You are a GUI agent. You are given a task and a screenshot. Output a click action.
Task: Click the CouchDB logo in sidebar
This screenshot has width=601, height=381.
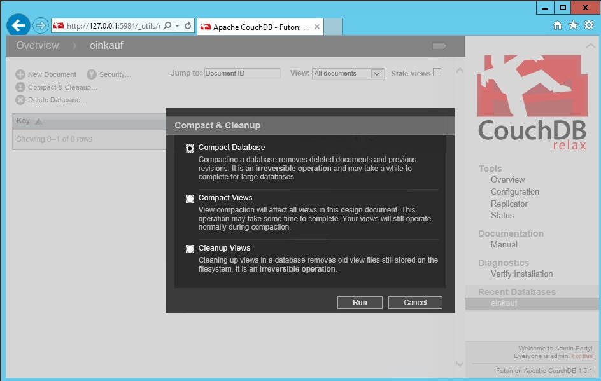tap(534, 102)
